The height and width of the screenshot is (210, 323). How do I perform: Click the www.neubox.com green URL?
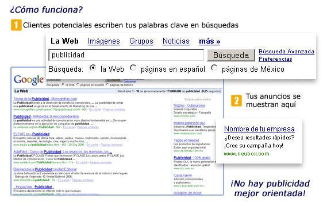247,154
